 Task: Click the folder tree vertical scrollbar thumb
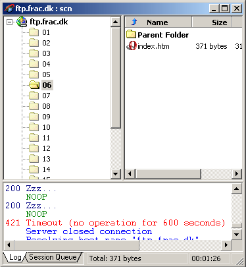tap(115, 78)
